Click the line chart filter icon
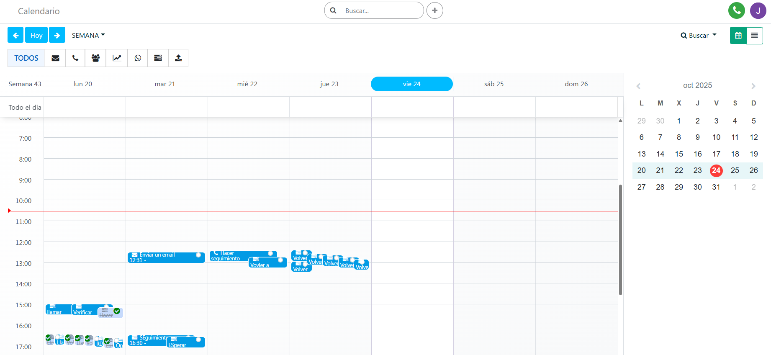The height and width of the screenshot is (355, 771). pyautogui.click(x=117, y=58)
